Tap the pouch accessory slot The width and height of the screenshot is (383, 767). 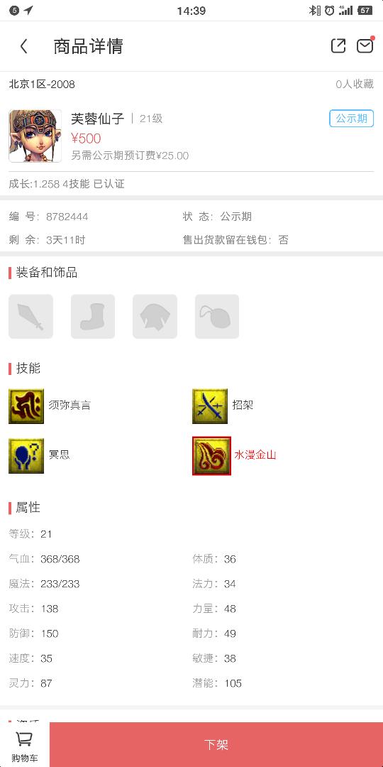tap(217, 317)
